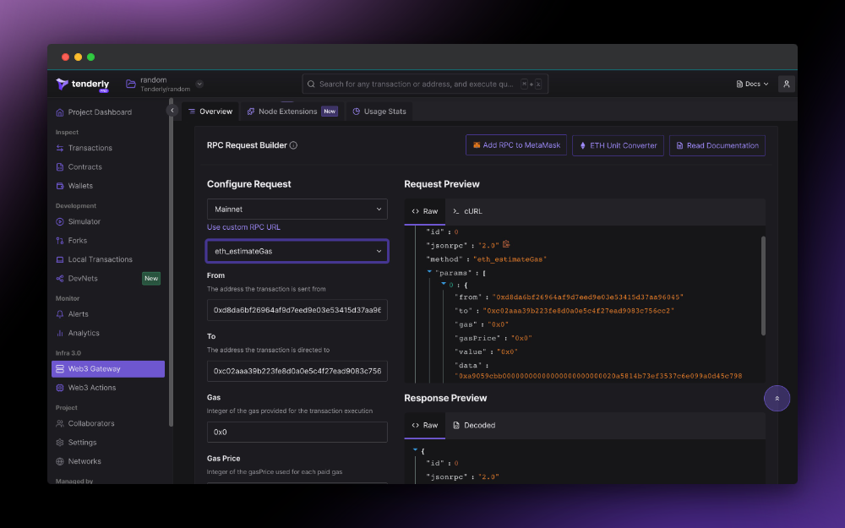Screen dimensions: 845x528
Task: Open the eth_estimateGas method selector
Action: pos(297,251)
